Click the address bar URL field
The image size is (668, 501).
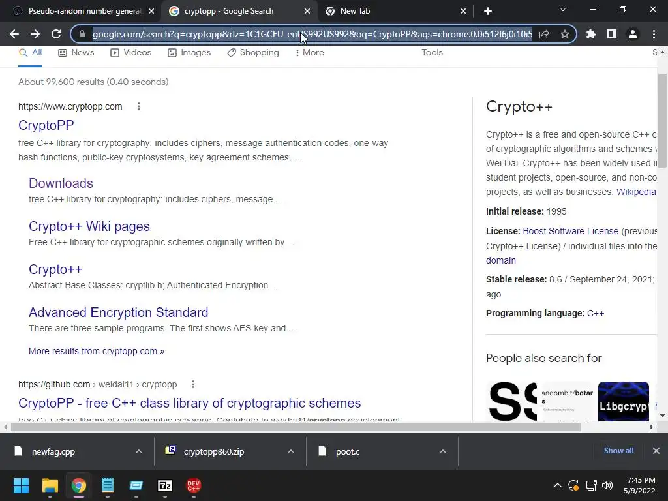click(x=312, y=34)
